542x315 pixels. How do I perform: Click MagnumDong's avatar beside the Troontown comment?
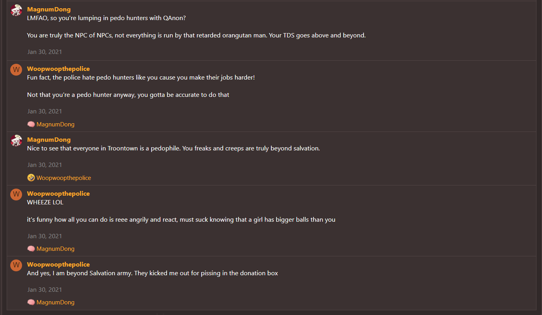tap(16, 141)
